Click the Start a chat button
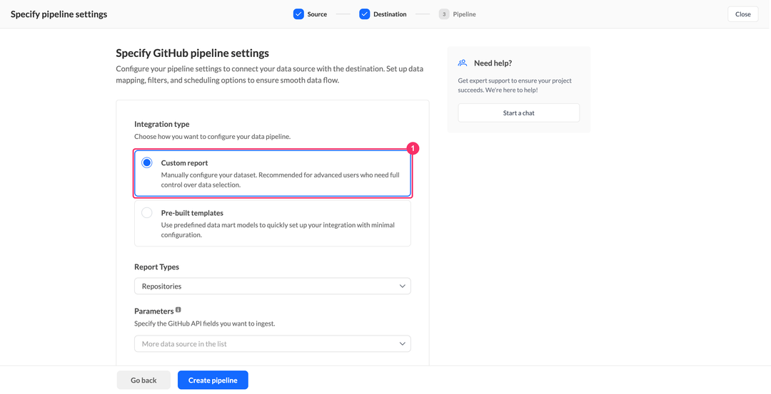 [519, 113]
